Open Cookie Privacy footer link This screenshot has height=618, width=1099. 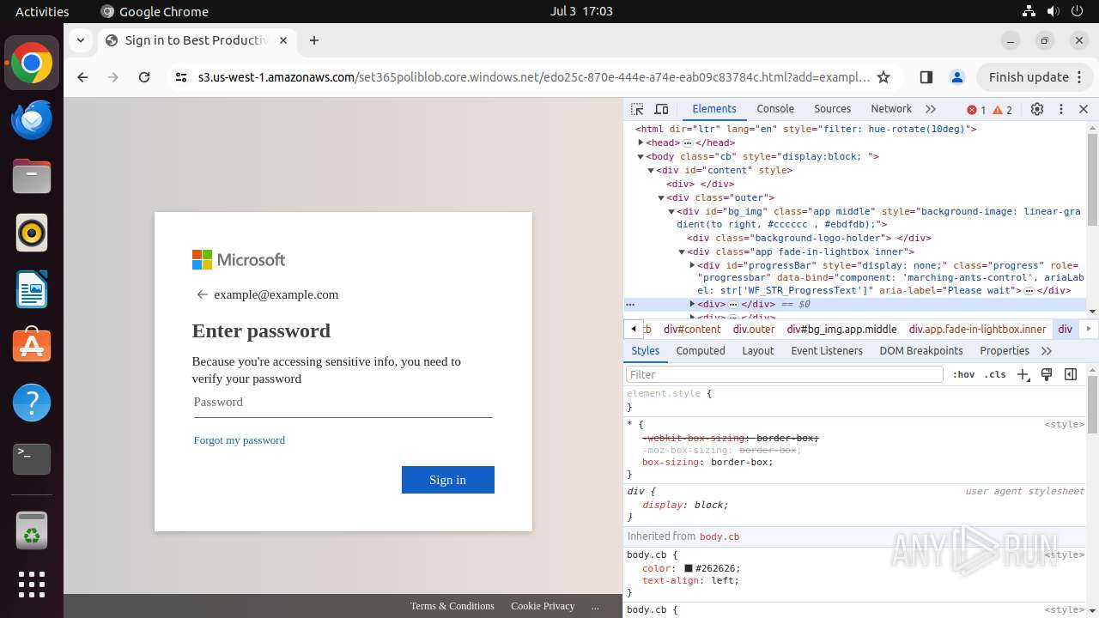[543, 606]
